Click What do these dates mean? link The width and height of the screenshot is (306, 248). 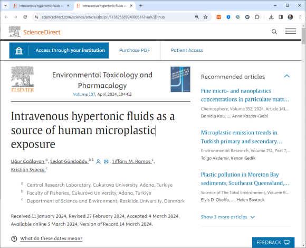tap(51, 238)
